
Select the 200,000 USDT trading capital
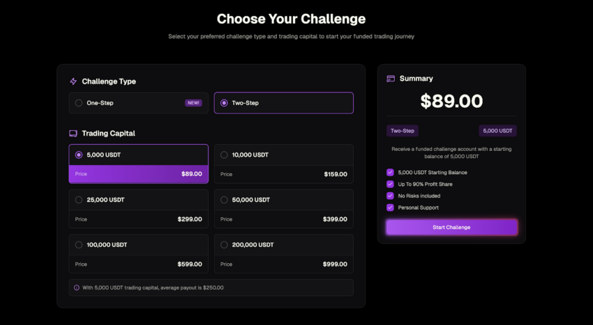click(224, 245)
